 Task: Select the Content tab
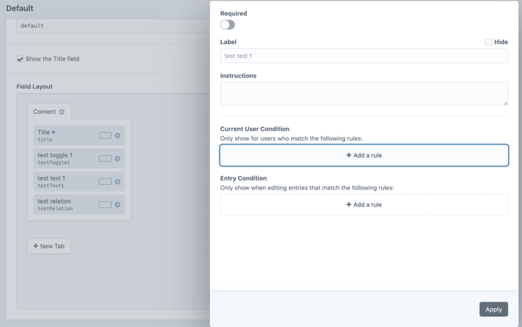tap(44, 112)
